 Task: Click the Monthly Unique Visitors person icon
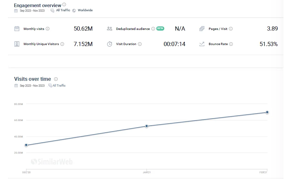coord(17,44)
